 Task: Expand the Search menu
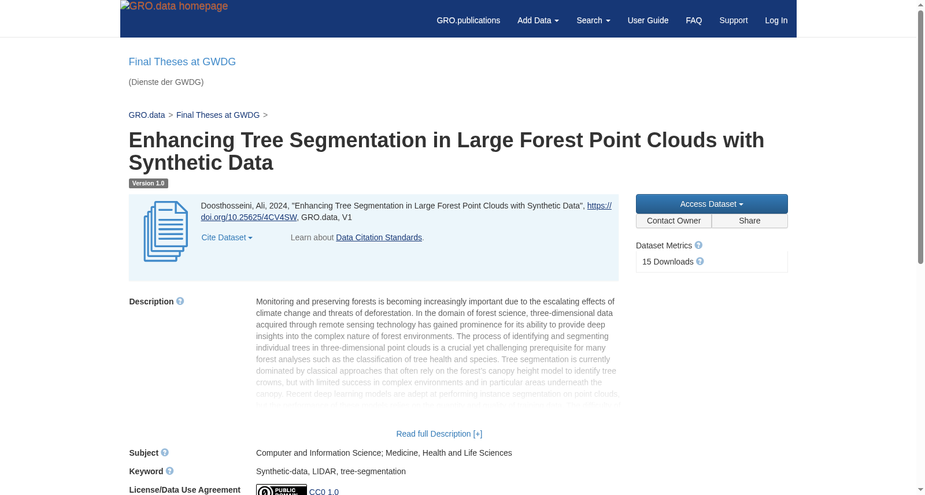(x=593, y=20)
